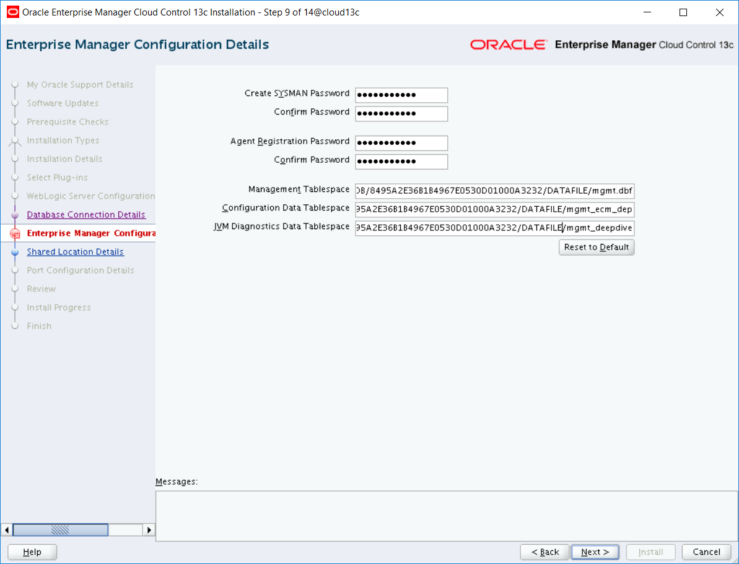Click the Messages label
The height and width of the screenshot is (564, 739).
[x=177, y=482]
